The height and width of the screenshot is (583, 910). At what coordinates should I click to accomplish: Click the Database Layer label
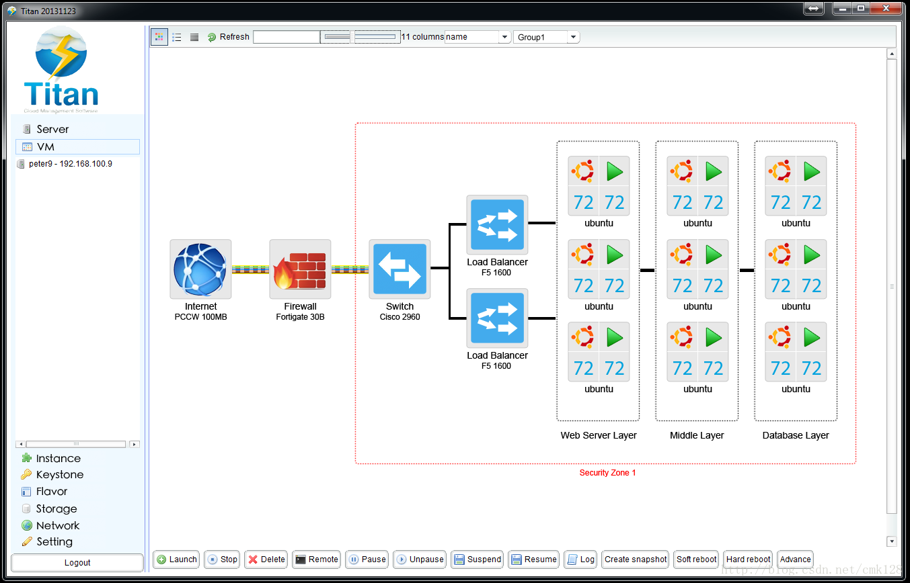[796, 435]
